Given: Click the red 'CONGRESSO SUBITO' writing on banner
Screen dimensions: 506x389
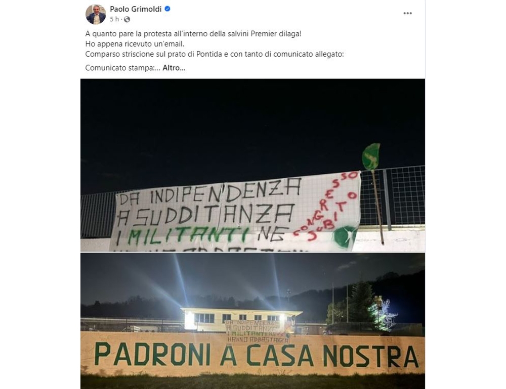Looking at the screenshot, I should coord(325,207).
